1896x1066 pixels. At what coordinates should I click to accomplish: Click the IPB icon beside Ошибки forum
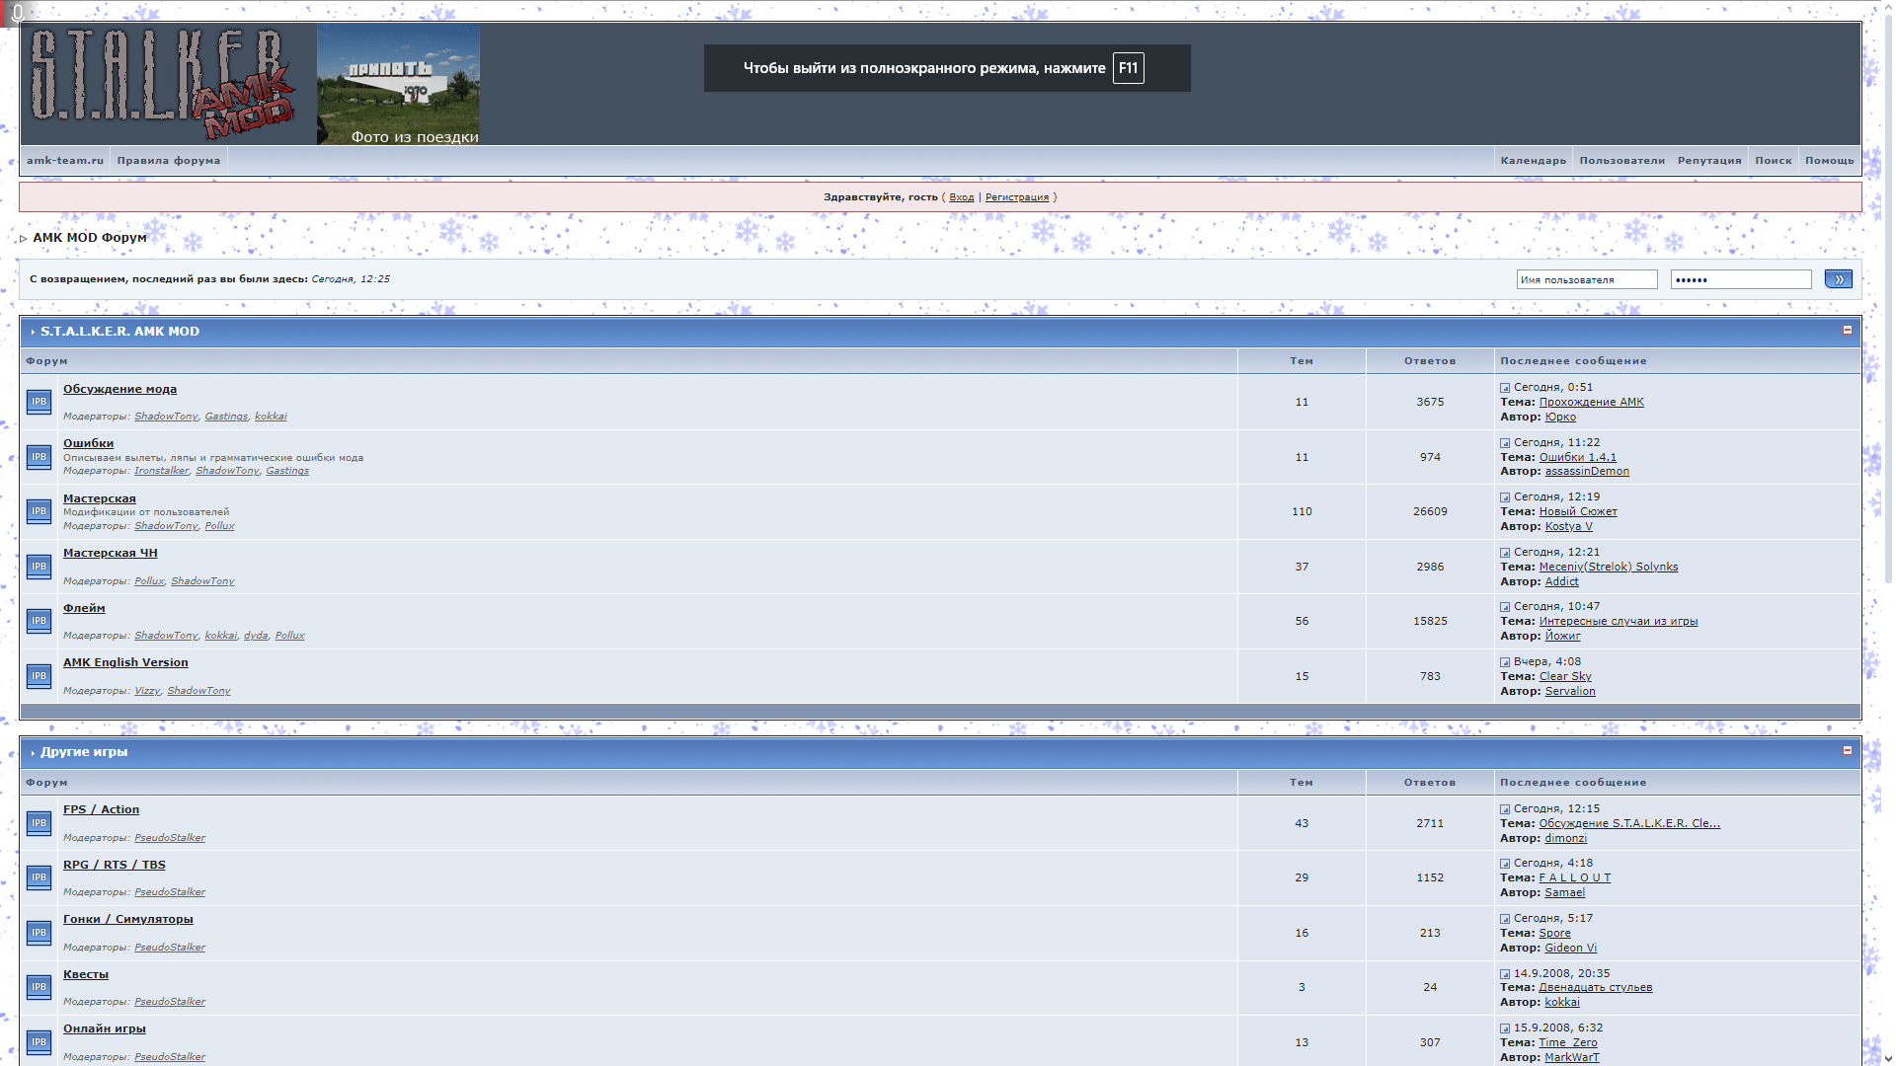point(39,457)
